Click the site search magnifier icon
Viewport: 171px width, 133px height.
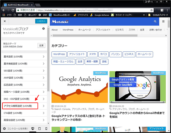click(x=155, y=21)
